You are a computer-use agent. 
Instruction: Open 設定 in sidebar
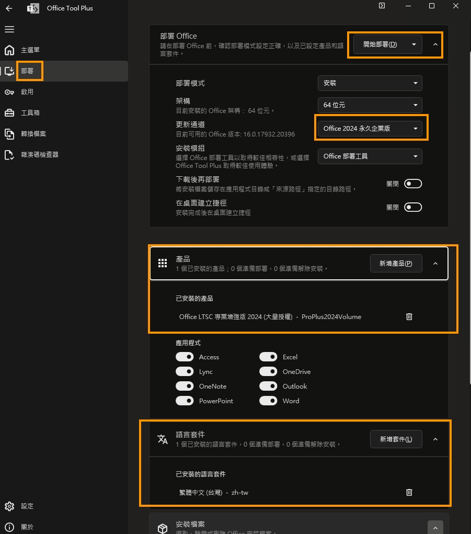pos(64,506)
